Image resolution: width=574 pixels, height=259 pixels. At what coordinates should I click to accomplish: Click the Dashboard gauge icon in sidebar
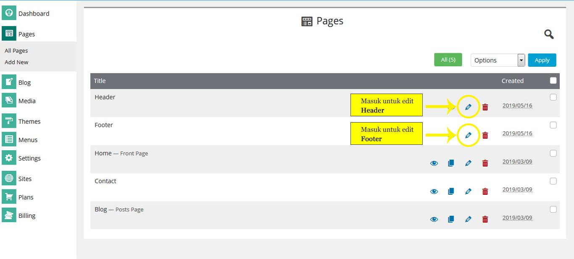pos(9,13)
